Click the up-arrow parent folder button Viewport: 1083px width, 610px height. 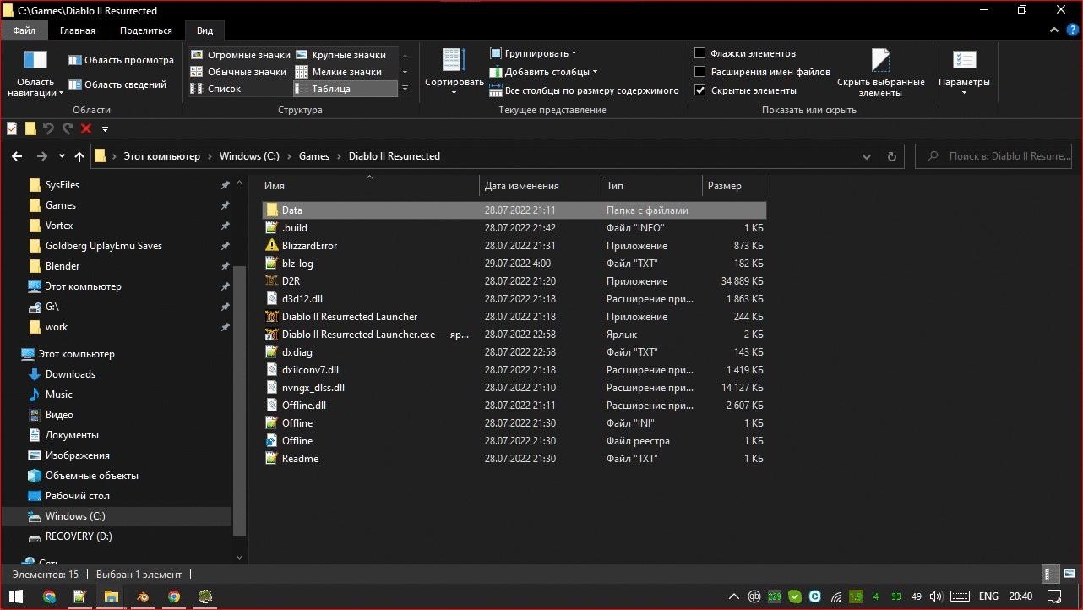point(79,156)
